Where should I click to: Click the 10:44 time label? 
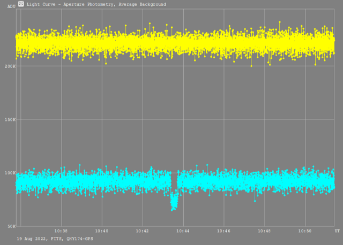(183, 231)
